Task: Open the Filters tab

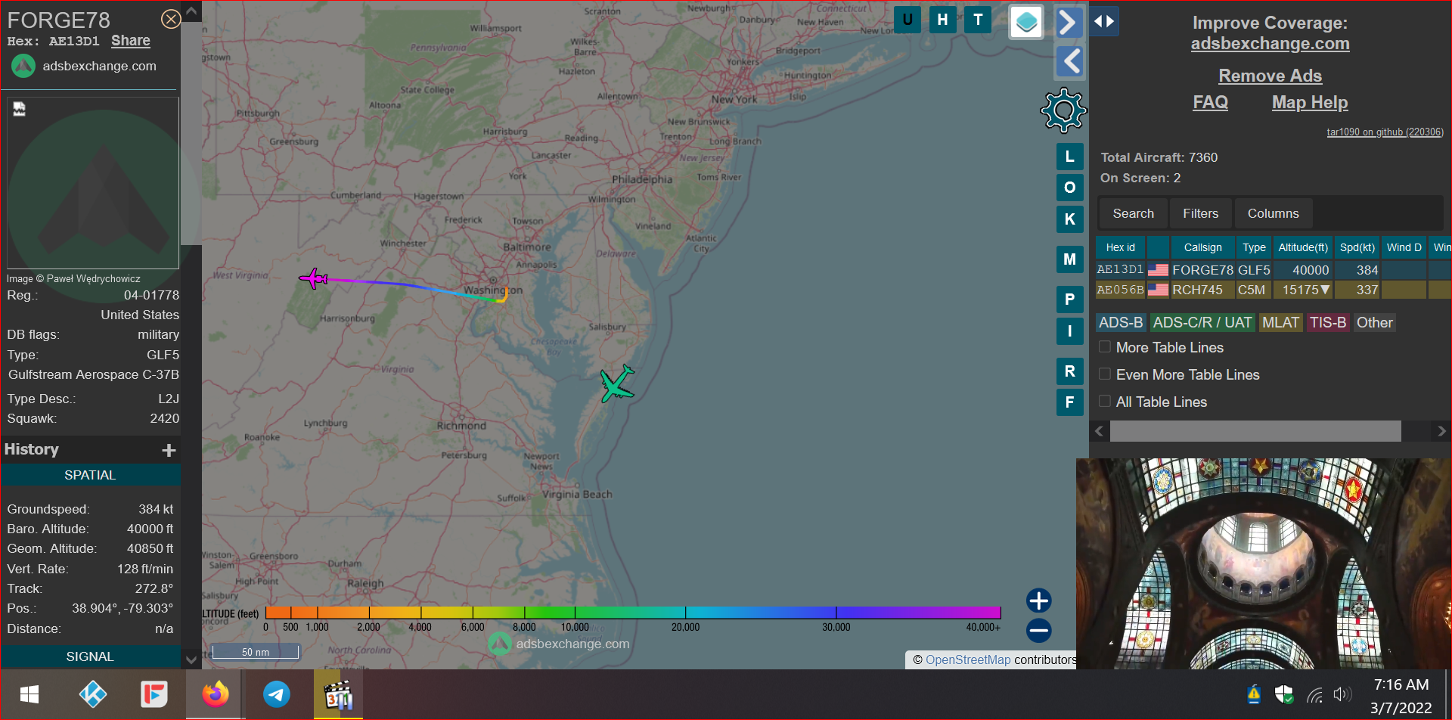Action: 1200,214
